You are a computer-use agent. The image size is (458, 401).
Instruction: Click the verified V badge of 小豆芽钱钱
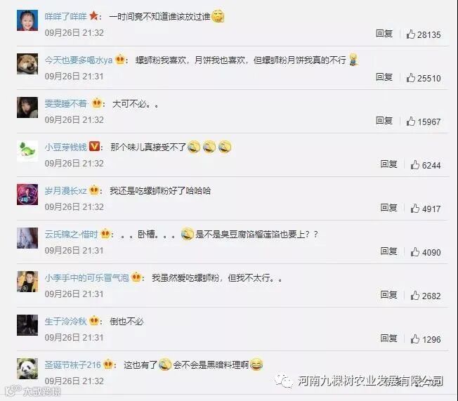pos(94,146)
